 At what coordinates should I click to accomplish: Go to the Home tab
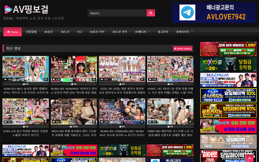coord(13,32)
